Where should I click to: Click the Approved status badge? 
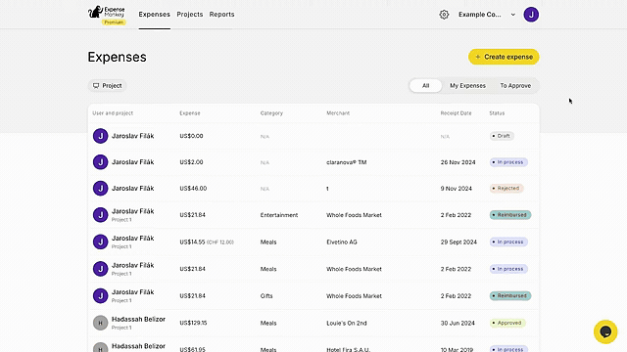coord(507,323)
